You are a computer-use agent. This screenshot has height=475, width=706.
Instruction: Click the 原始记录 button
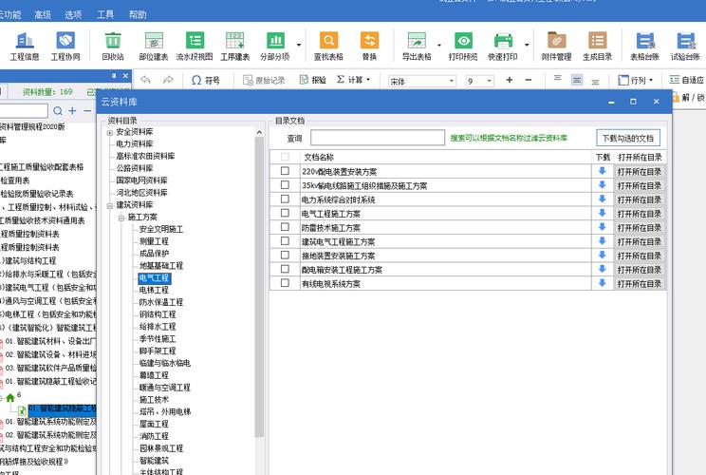pos(264,80)
